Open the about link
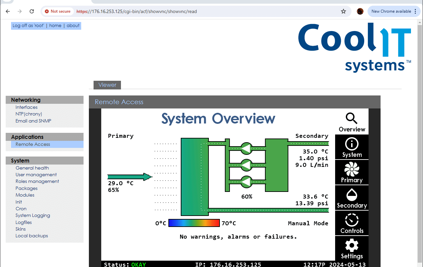423x267 pixels. pos(73,25)
